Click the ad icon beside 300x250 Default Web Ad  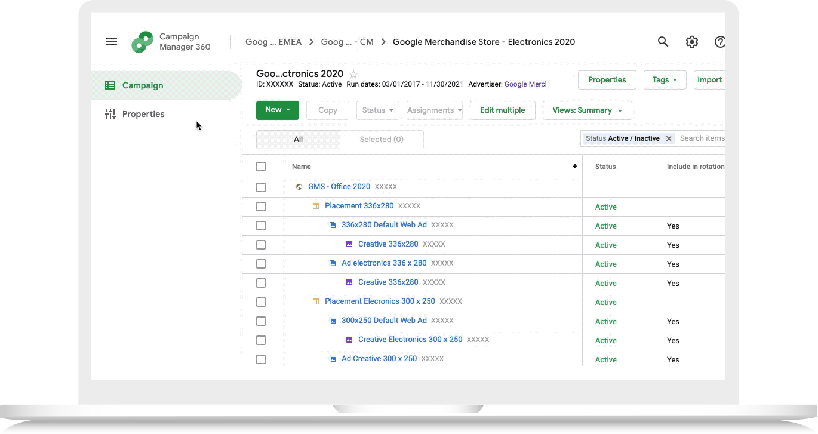[333, 321]
